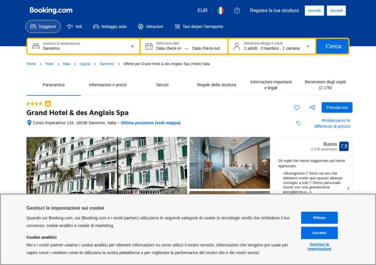
Task: View Recensioni degli ospiti tab
Action: coord(325,85)
